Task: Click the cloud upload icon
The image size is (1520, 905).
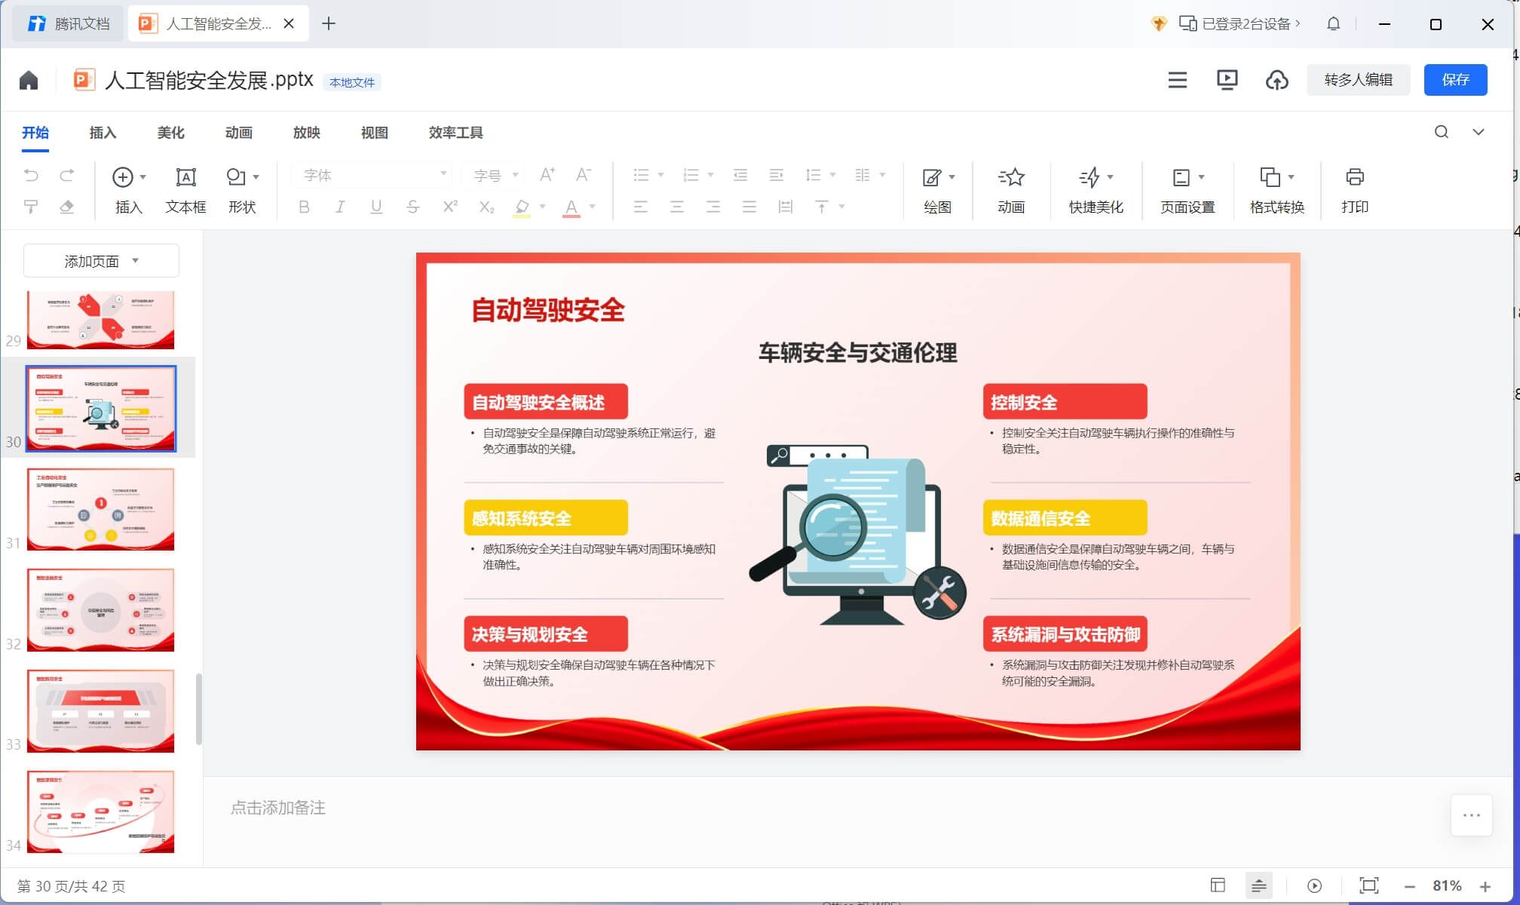Action: pos(1276,80)
